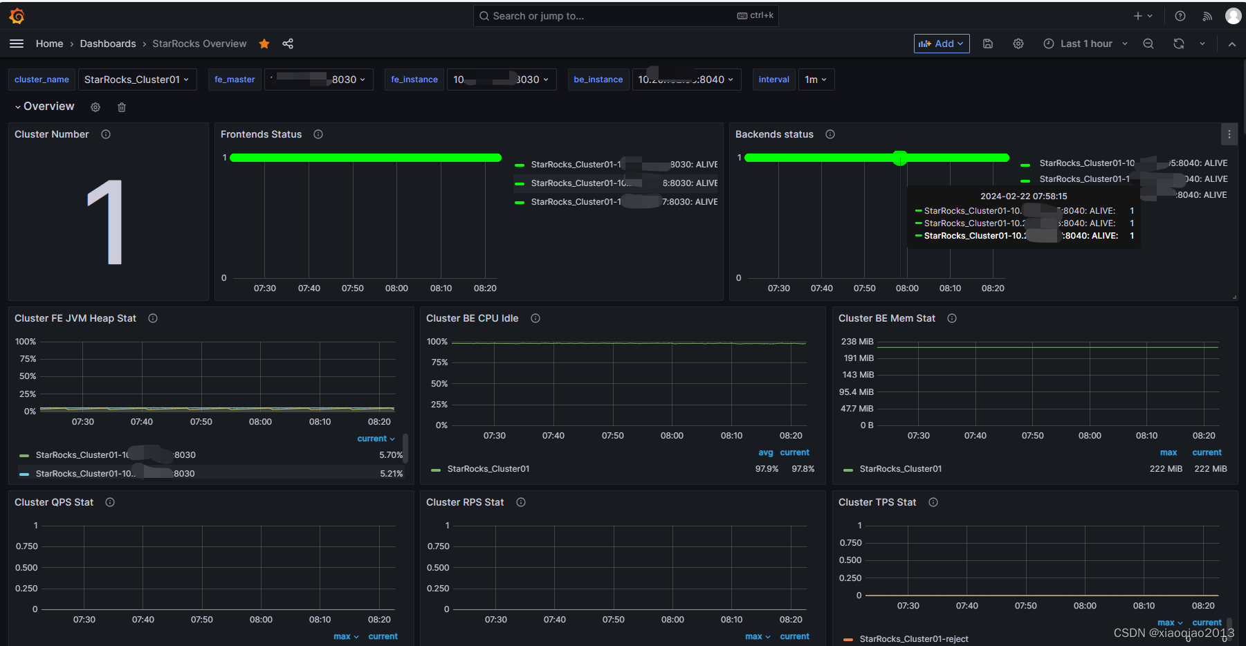The height and width of the screenshot is (646, 1246).
Task: Click JVM Heap legend scrollbar
Action: 405,448
